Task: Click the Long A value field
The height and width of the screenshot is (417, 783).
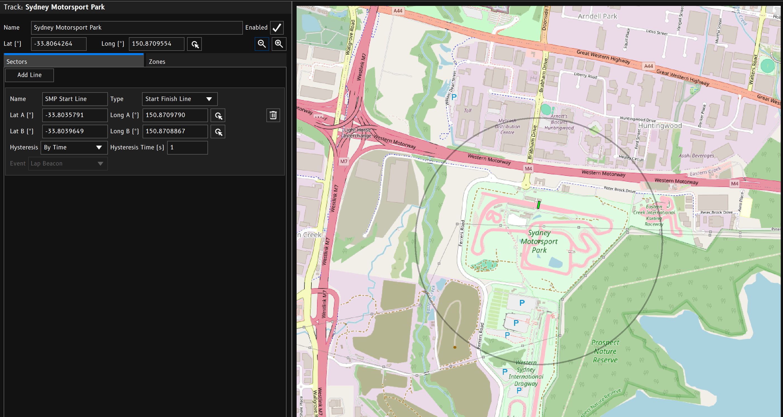Action: click(x=175, y=115)
